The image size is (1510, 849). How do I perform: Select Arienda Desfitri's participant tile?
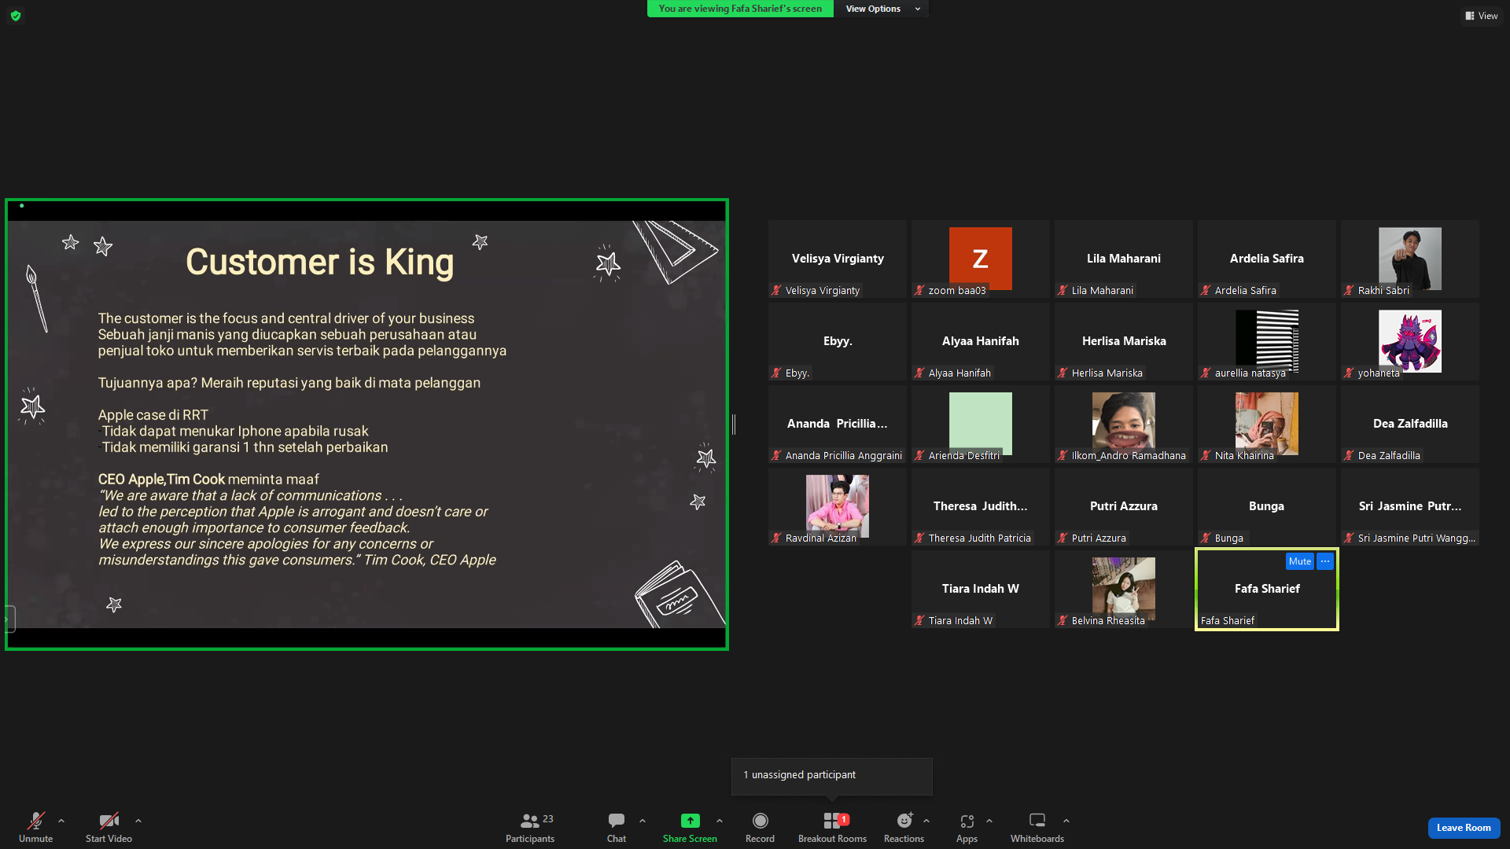[x=981, y=424]
